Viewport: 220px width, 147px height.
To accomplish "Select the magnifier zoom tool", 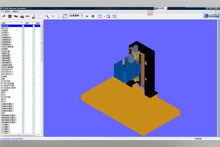I will tap(47, 16).
